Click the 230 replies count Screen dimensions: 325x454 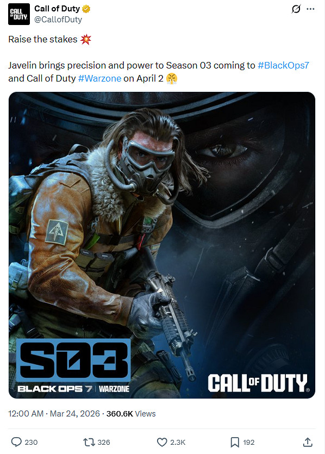31,442
